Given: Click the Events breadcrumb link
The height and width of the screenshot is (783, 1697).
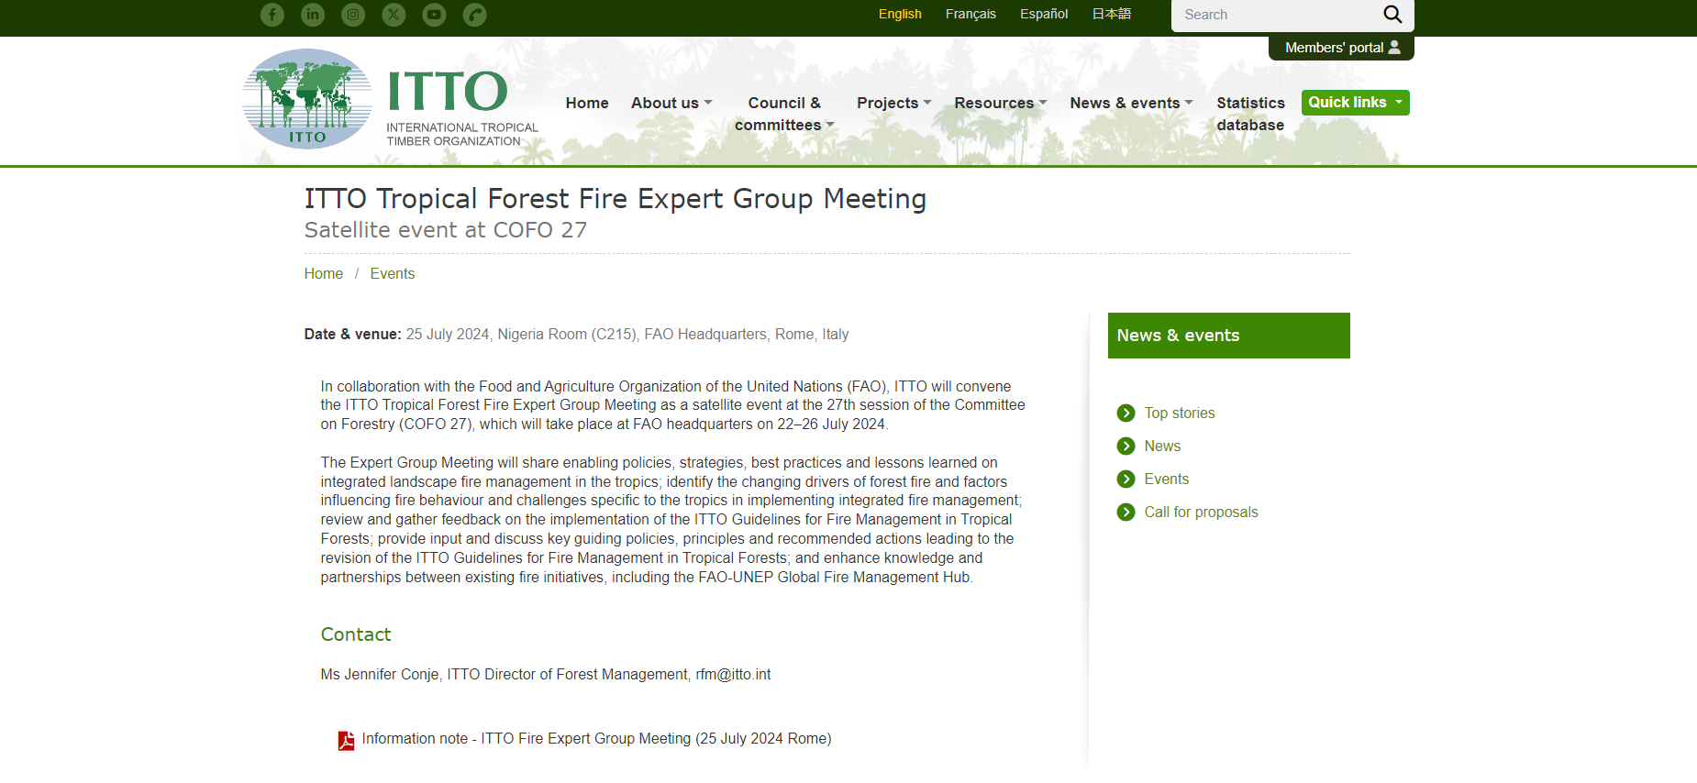Looking at the screenshot, I should coord(392,273).
